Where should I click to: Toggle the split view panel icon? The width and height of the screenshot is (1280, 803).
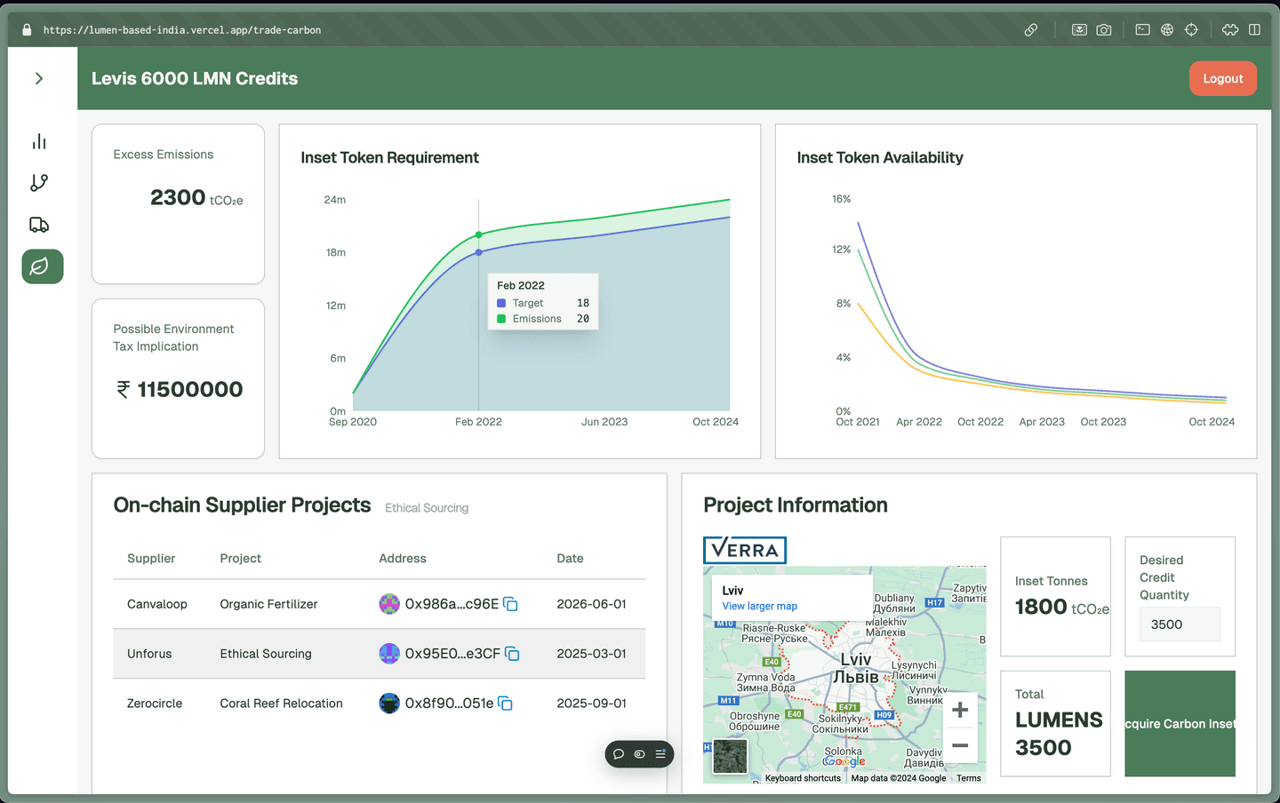[x=1254, y=30]
